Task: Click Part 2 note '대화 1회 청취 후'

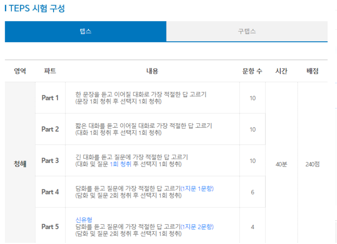Action: coord(98,133)
